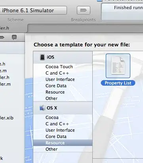
Task: Select the Property List template icon
Action: pyautogui.click(x=118, y=66)
